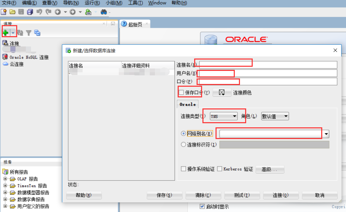Open the 工具(T) menu
The image size is (346, 212).
pos(135,3)
